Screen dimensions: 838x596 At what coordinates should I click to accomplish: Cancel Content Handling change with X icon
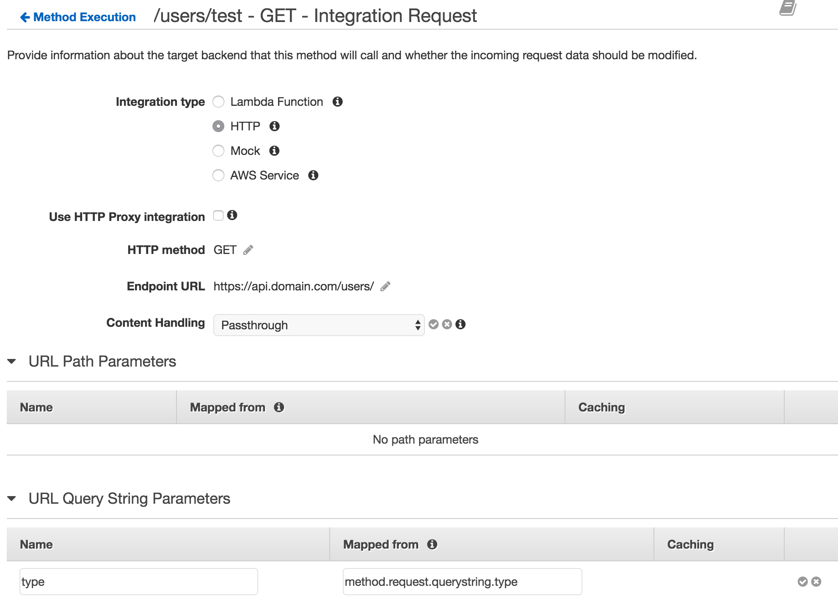(447, 324)
